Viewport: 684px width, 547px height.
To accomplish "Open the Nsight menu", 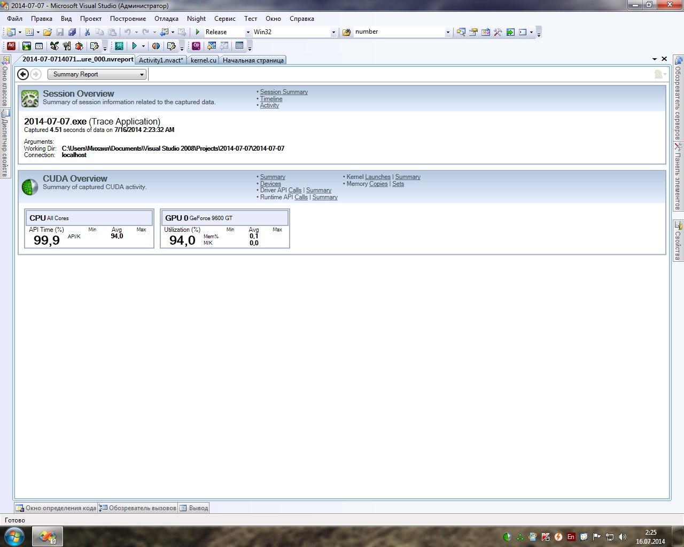I will (x=197, y=19).
